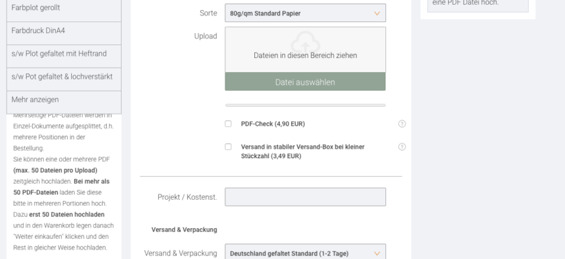This screenshot has height=259, width=565.
Task: Click the Versand in stabiler Versand-Box label
Action: (303, 151)
